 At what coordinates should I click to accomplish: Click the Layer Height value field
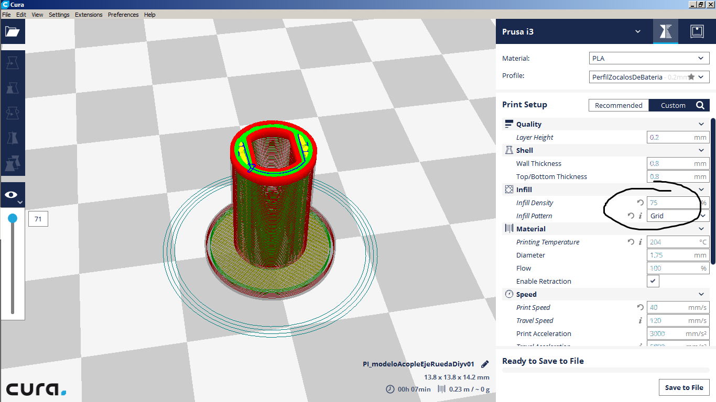tap(678, 137)
